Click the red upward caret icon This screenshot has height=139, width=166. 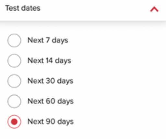pos(154,9)
